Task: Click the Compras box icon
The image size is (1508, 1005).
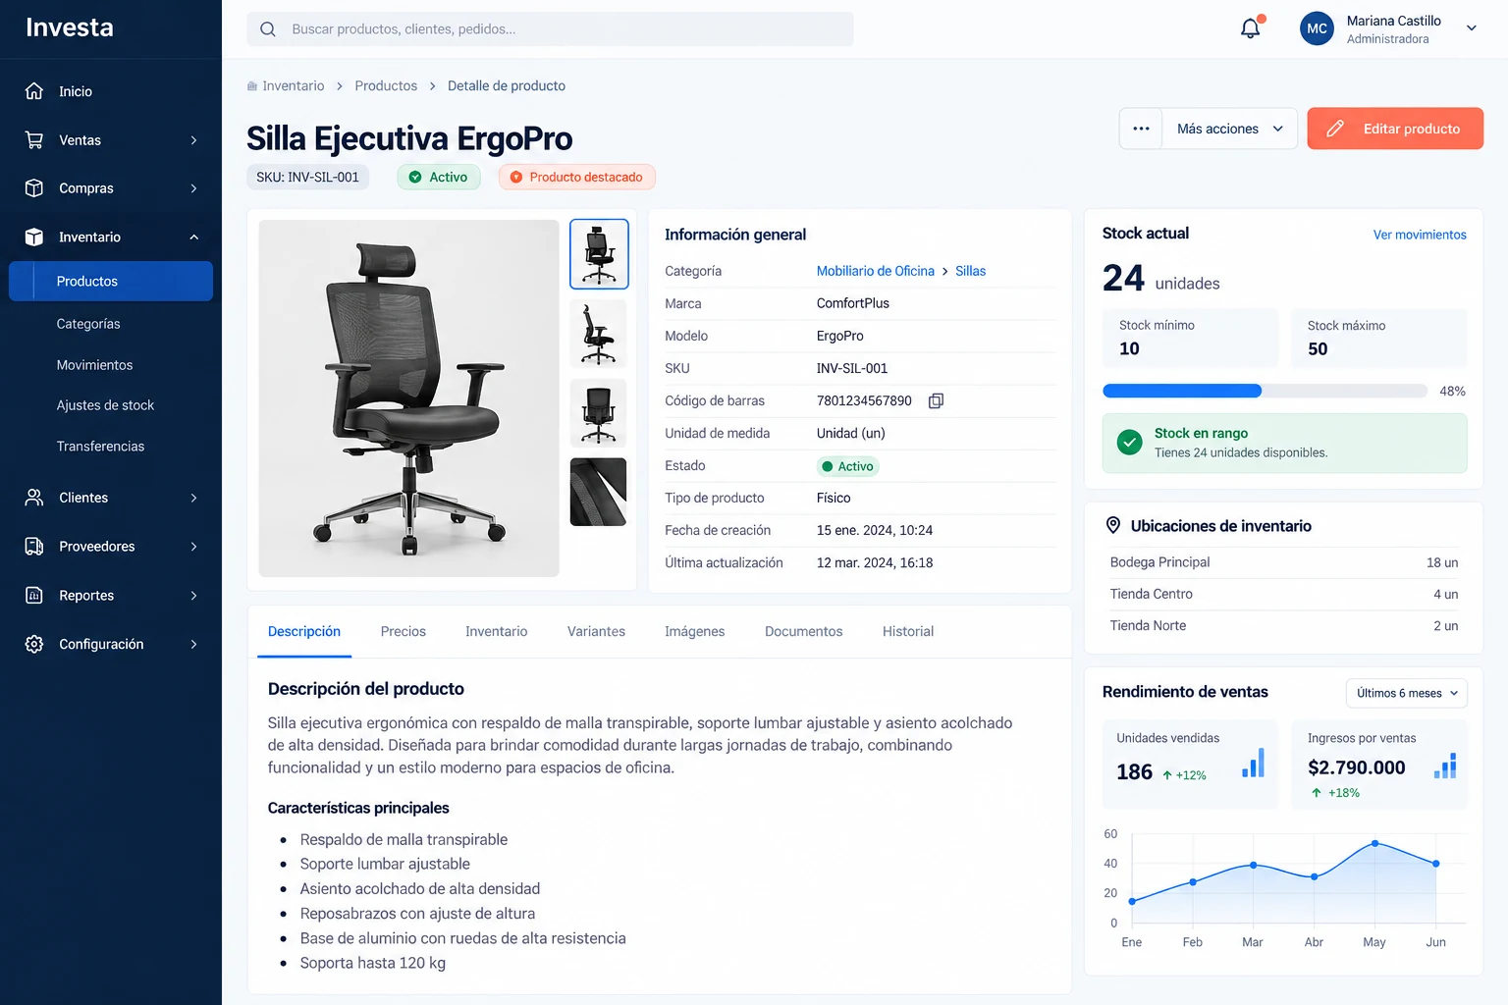Action: [34, 187]
